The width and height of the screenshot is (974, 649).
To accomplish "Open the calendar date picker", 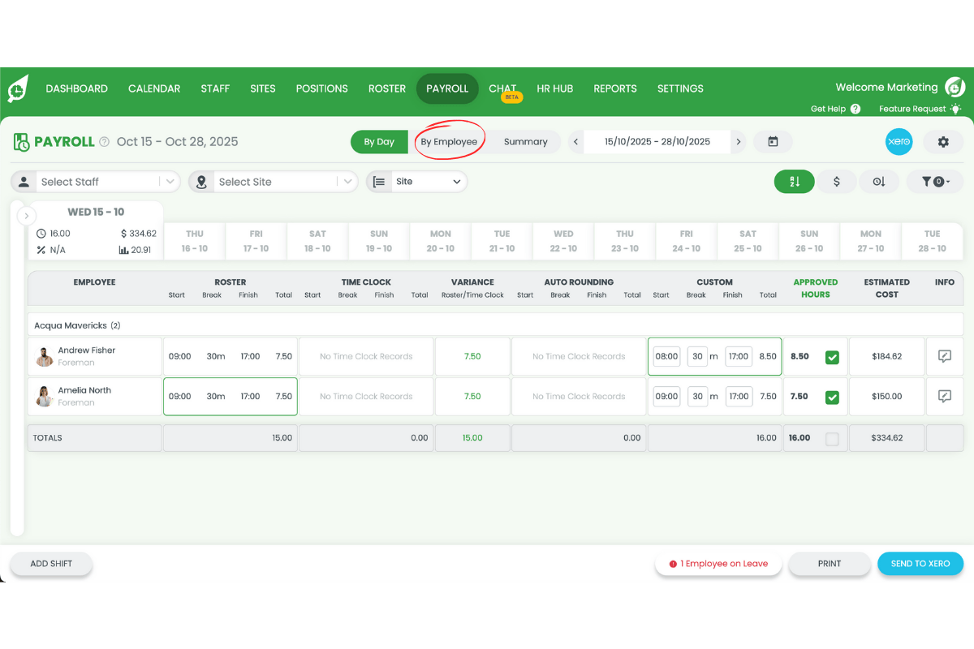I will (773, 141).
